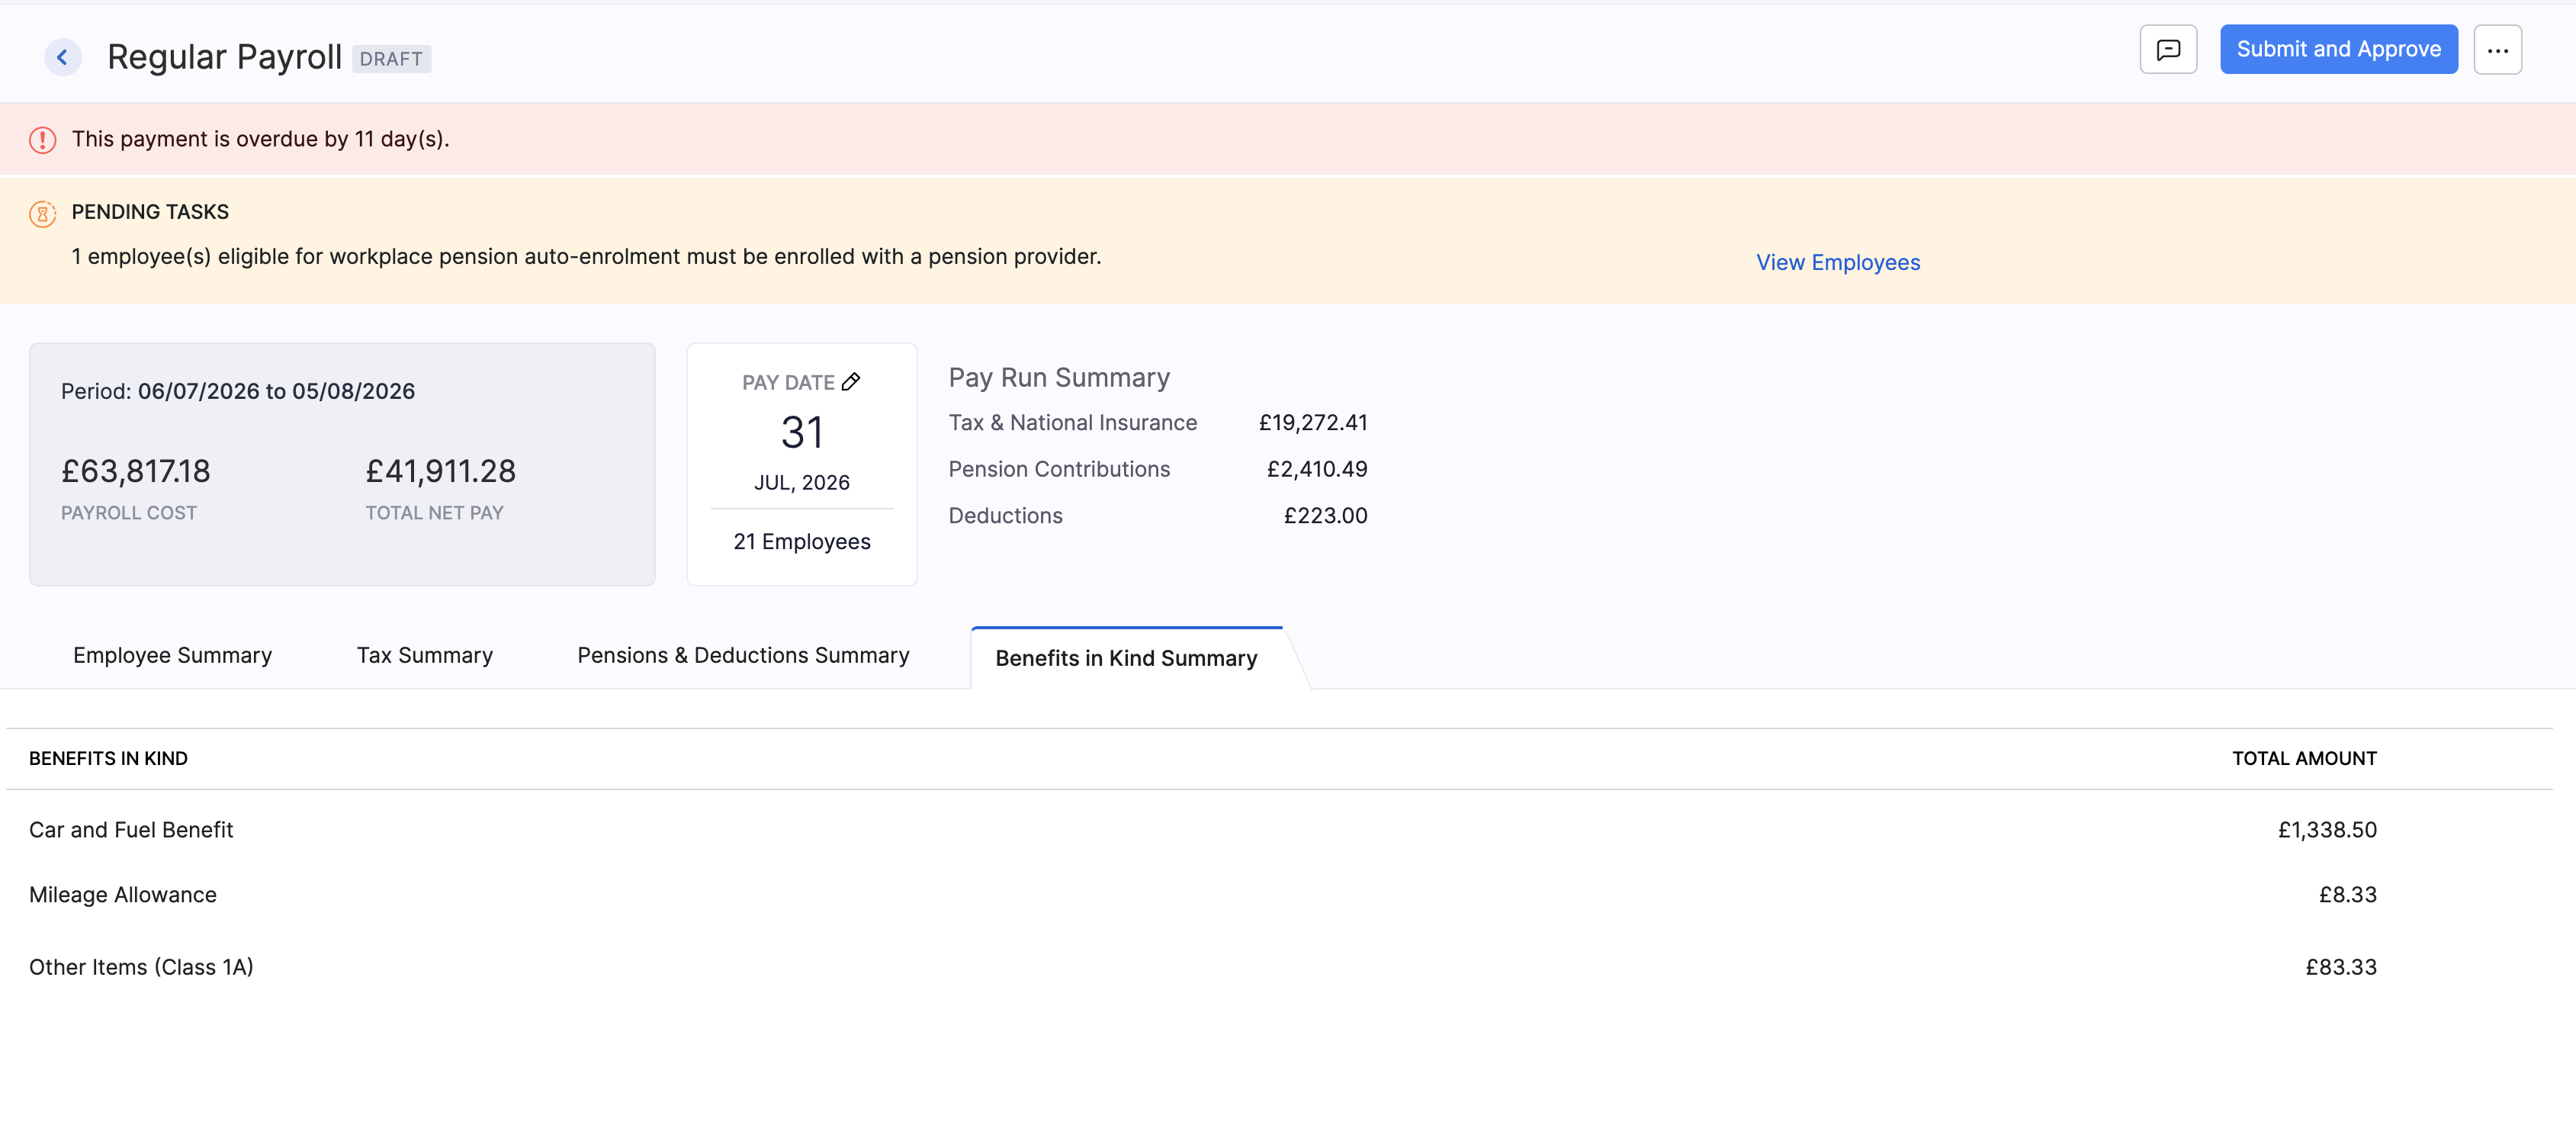The width and height of the screenshot is (2576, 1141).
Task: Click the Tax & National Insurance amount £19,272.41
Action: (1313, 423)
